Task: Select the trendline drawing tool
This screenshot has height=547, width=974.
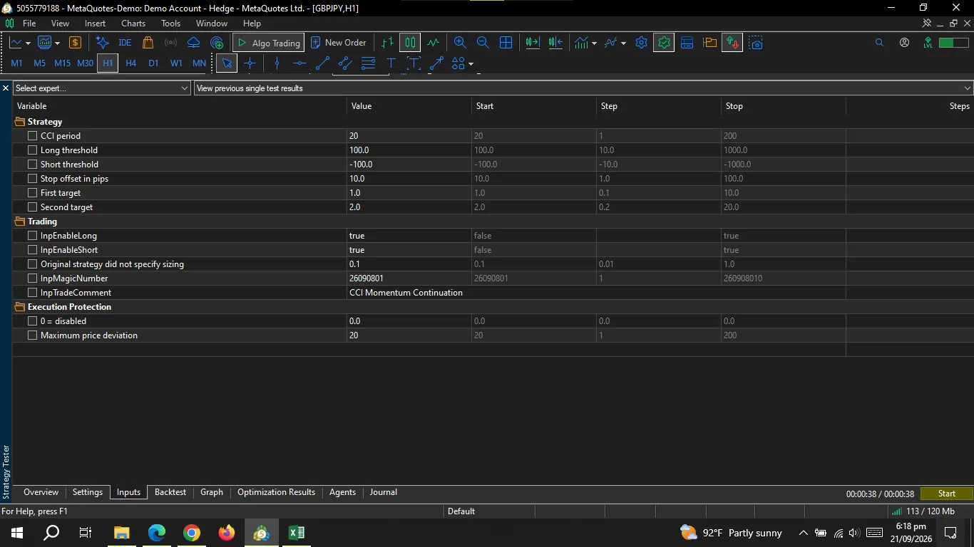Action: coord(322,63)
